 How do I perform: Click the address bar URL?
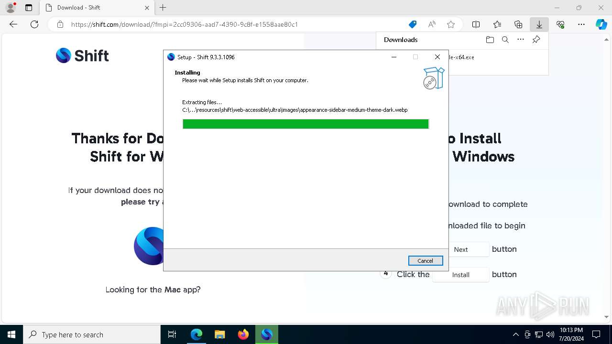tap(185, 24)
